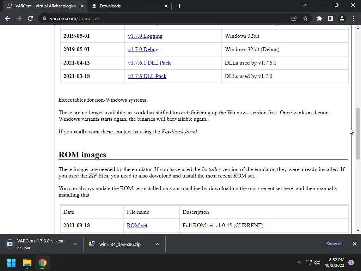
Task: Open the Extensions puzzle icon
Action: click(319, 18)
